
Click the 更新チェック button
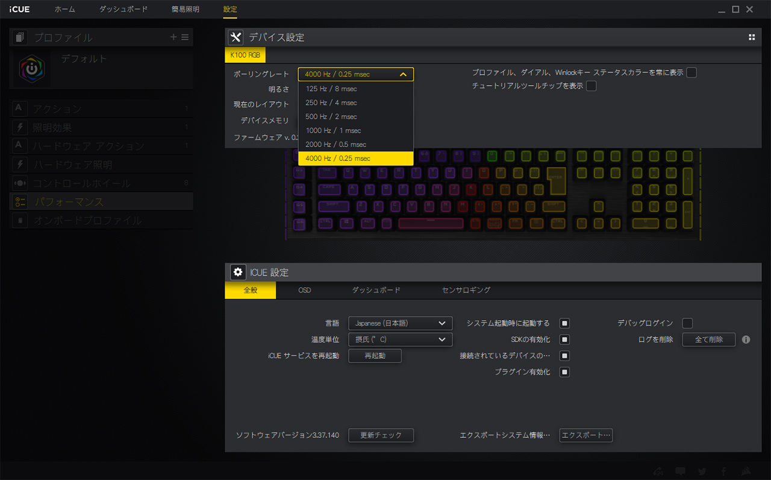point(381,435)
